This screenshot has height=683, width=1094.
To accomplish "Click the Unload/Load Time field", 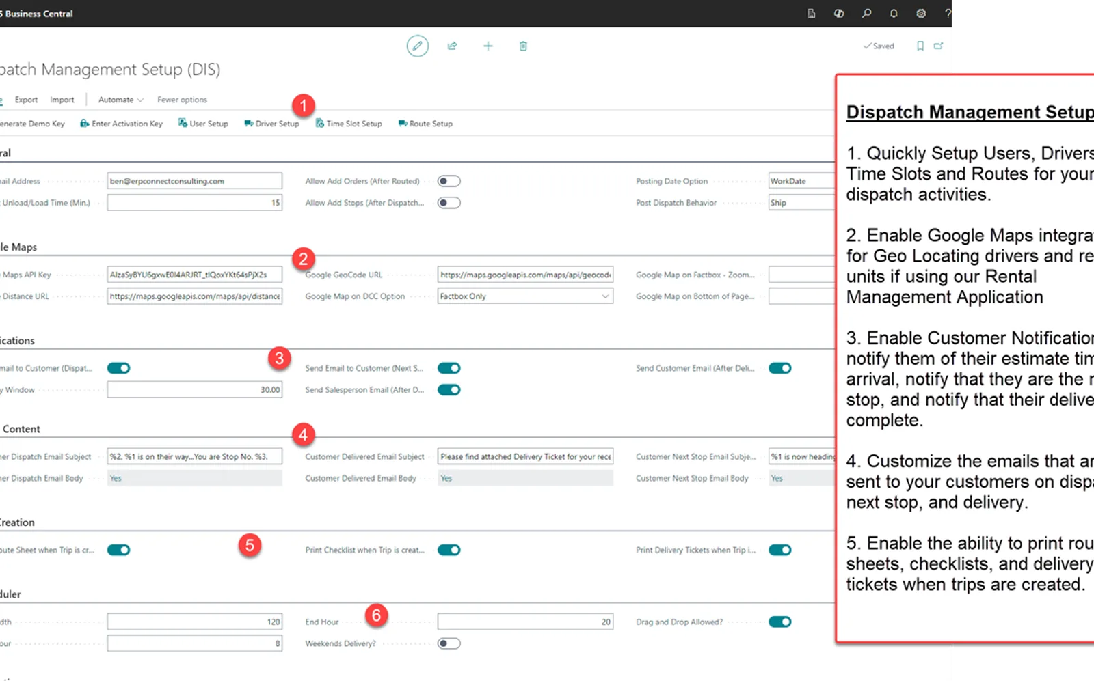I will (x=195, y=203).
